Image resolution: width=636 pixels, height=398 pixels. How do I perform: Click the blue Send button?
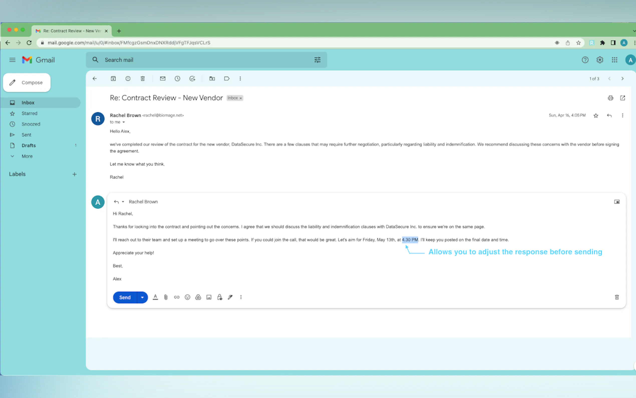[125, 297]
